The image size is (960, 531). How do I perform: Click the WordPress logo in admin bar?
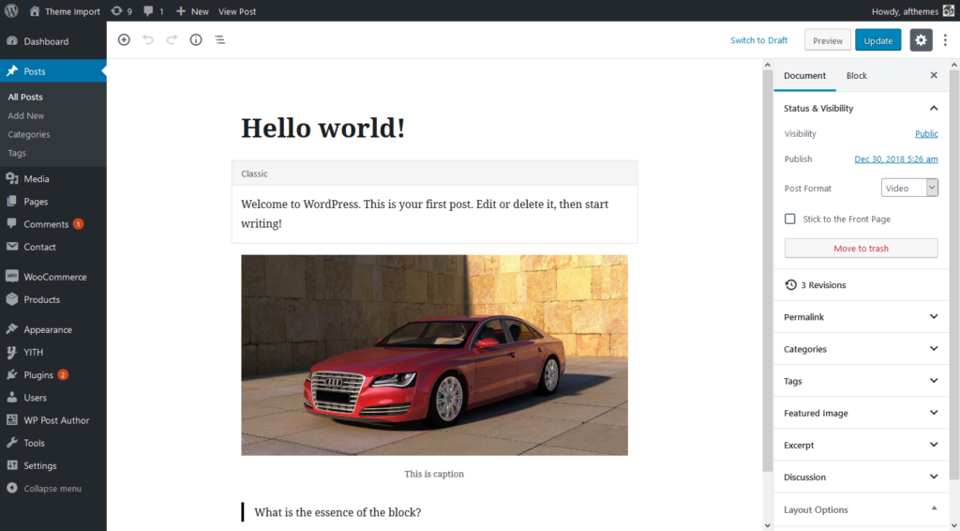click(x=12, y=11)
